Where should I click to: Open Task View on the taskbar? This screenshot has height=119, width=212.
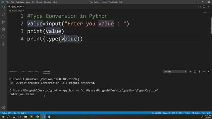click(20, 117)
